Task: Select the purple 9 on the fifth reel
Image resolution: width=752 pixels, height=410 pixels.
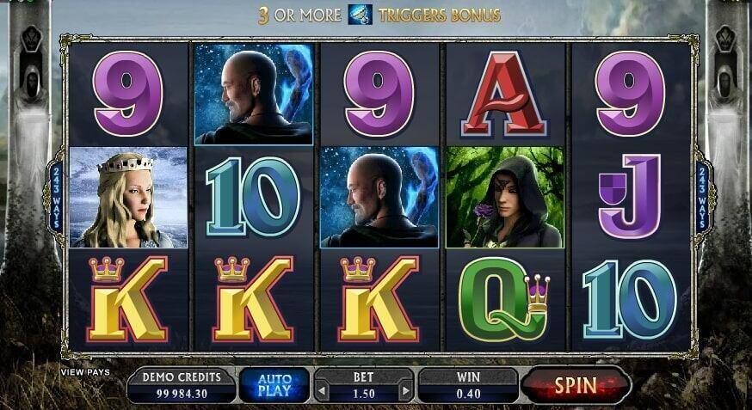Action: click(x=631, y=94)
